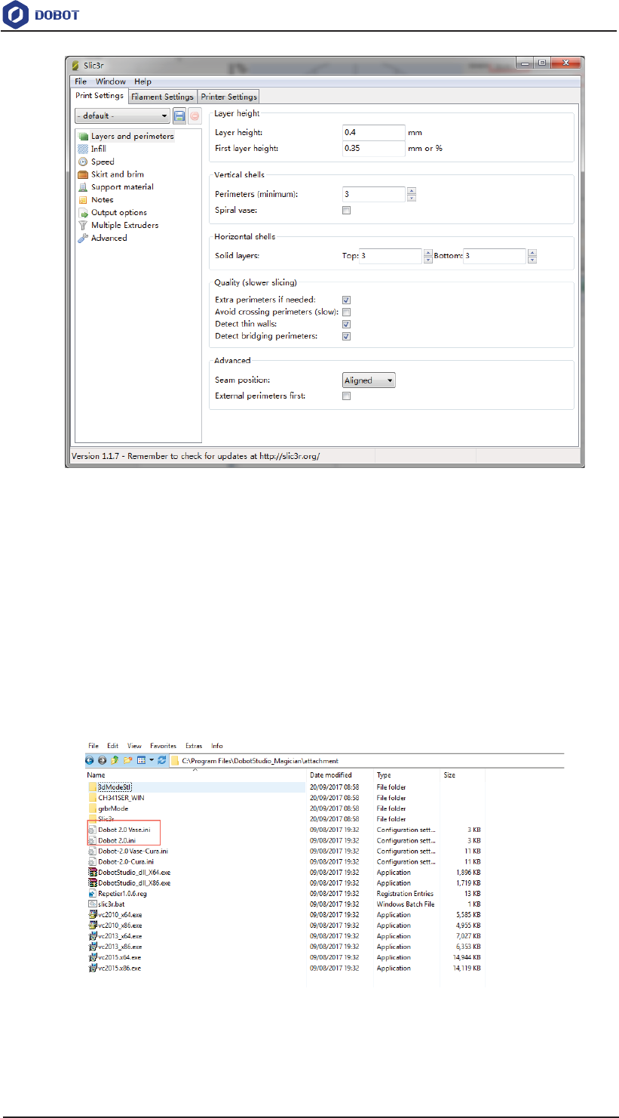Select the Speed settings page
Image resolution: width=619 pixels, height=1118 pixels.
pos(97,162)
